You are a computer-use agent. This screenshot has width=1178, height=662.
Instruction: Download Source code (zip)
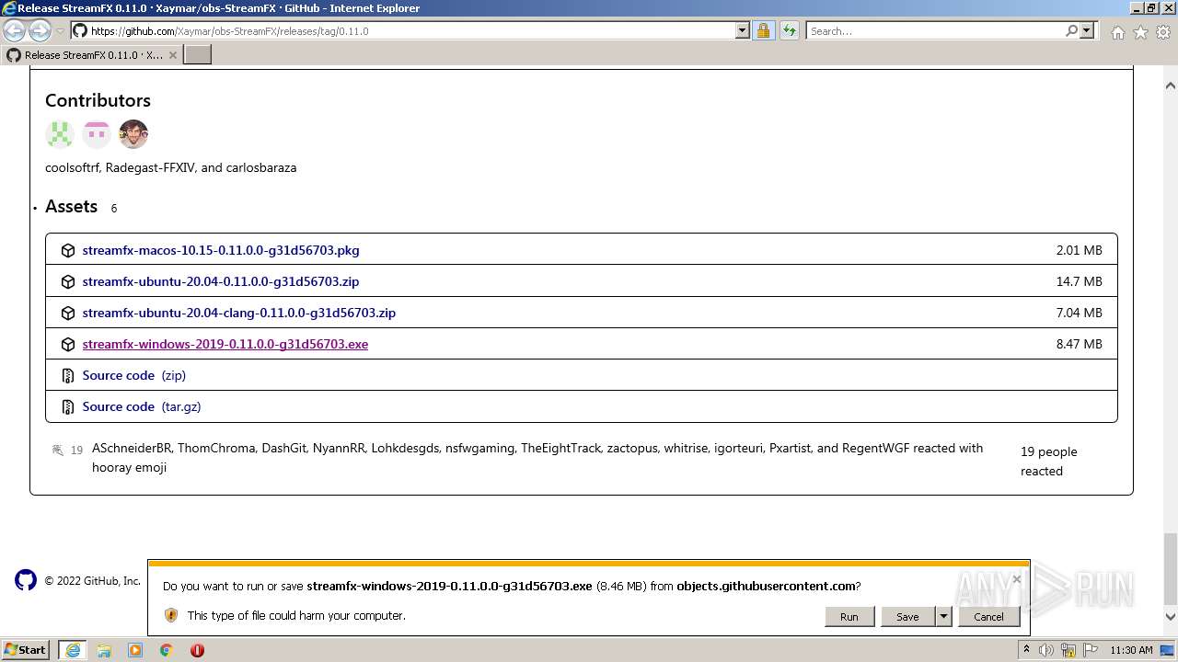pos(134,375)
